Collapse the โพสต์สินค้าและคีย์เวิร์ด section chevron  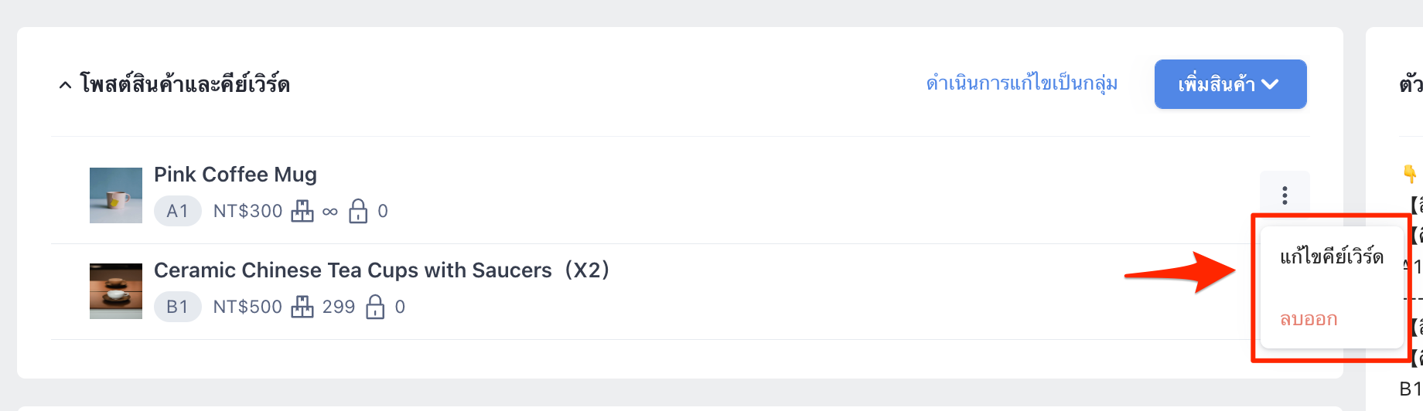pos(66,85)
